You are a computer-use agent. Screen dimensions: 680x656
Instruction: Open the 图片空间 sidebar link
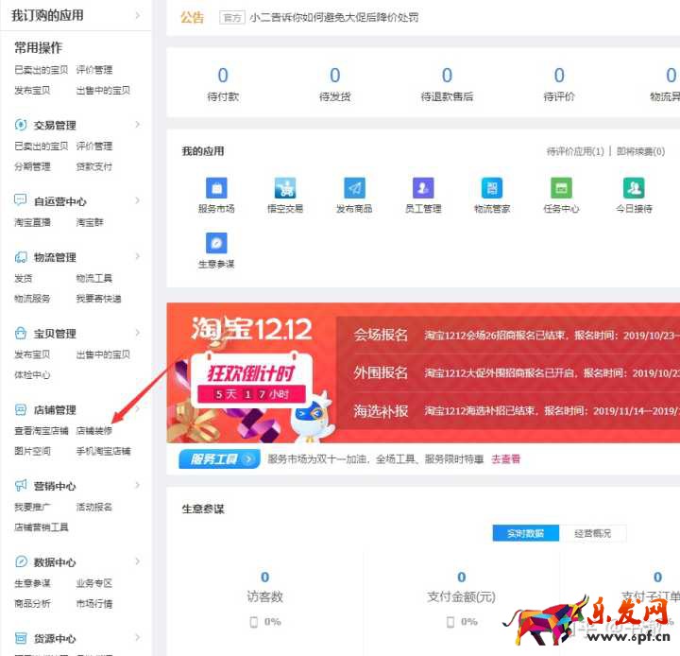point(32,451)
